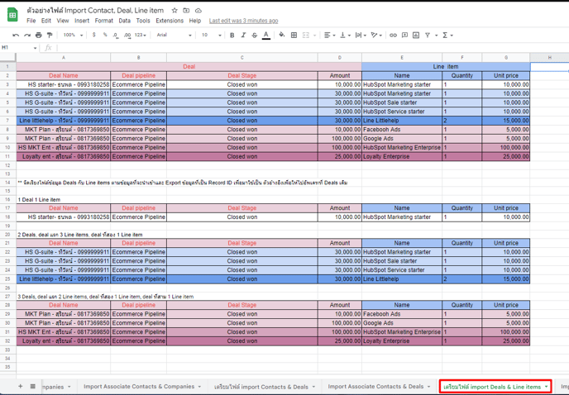Open the Help menu
Image resolution: width=569 pixels, height=395 pixels.
tap(195, 21)
